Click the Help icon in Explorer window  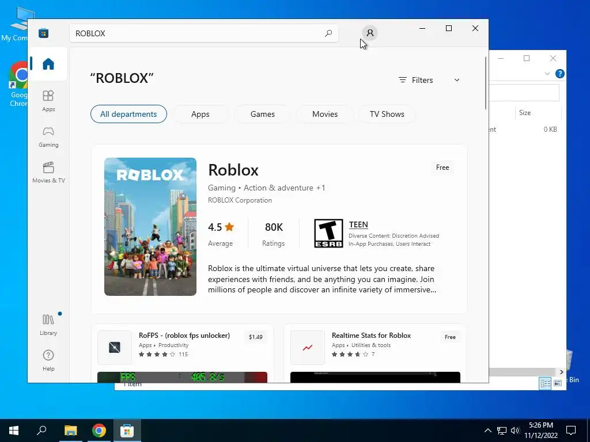click(x=559, y=74)
